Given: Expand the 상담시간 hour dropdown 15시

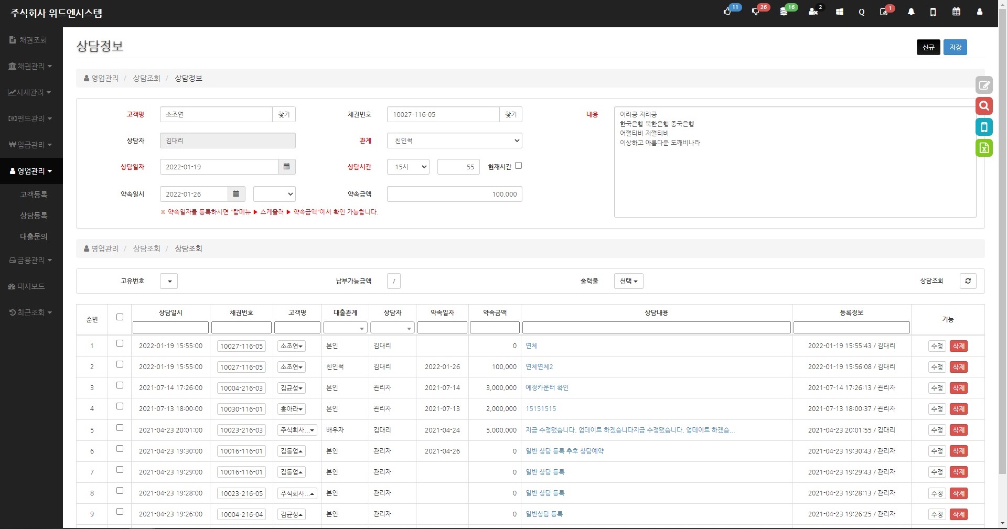Looking at the screenshot, I should [x=408, y=167].
